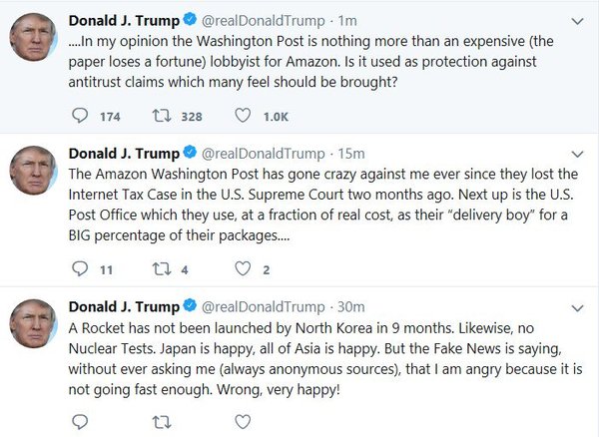Like the Internet Tax Case tweet
This screenshot has height=437, width=599.
coord(242,269)
